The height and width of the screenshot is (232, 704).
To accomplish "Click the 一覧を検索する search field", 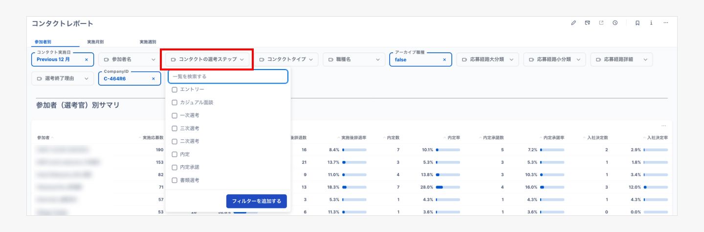I will click(228, 77).
